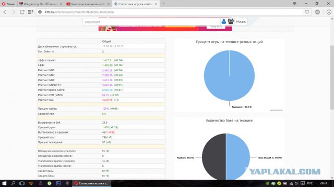Close the YouTube video tab
The image size is (334, 187).
point(109,4)
